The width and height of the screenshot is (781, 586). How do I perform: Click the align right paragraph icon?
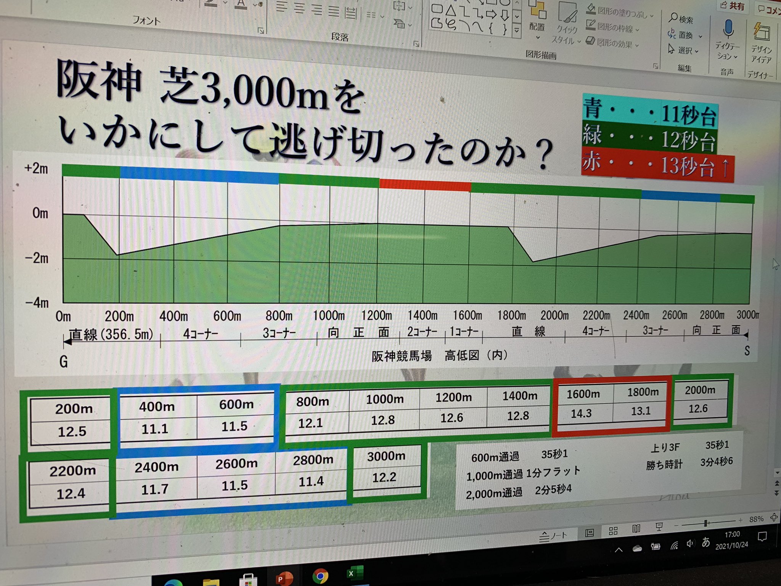[317, 10]
